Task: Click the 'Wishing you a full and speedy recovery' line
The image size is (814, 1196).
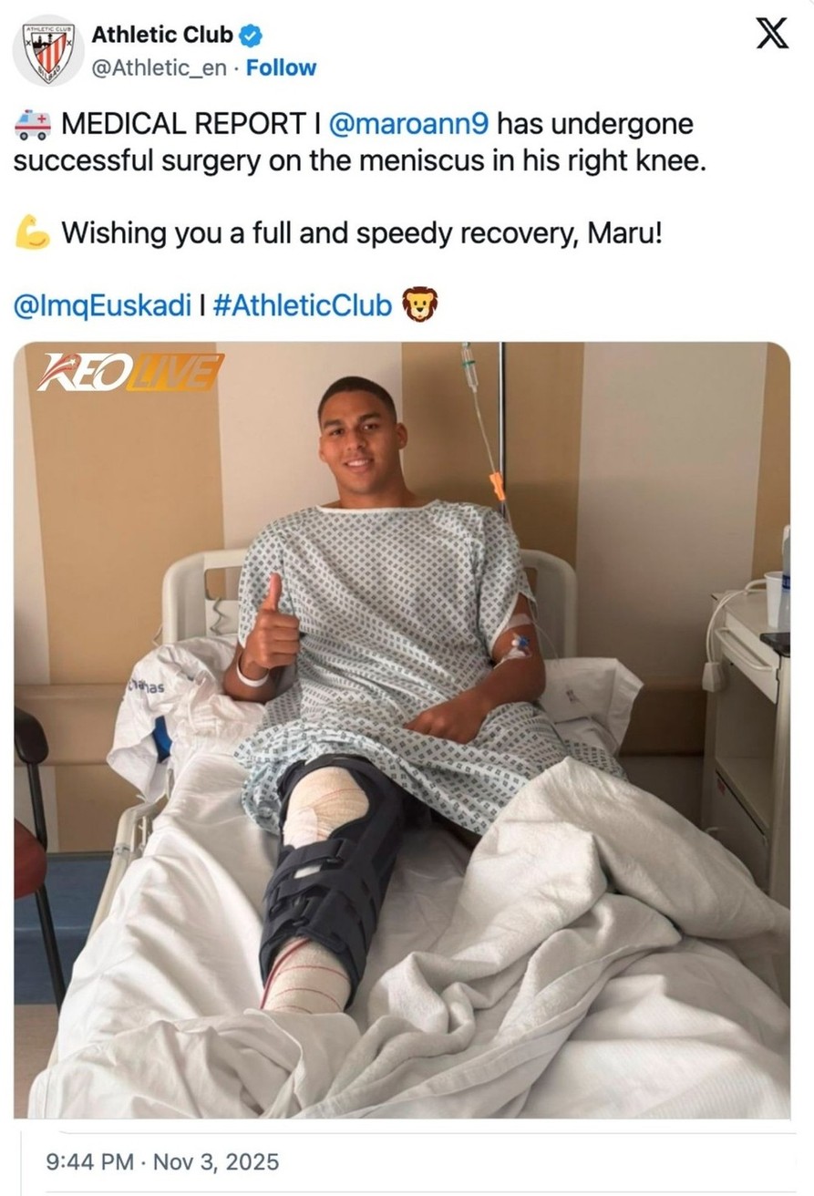Action: pyautogui.click(x=361, y=233)
